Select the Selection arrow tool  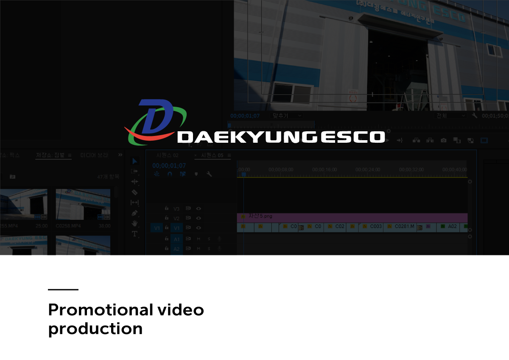pyautogui.click(x=134, y=161)
